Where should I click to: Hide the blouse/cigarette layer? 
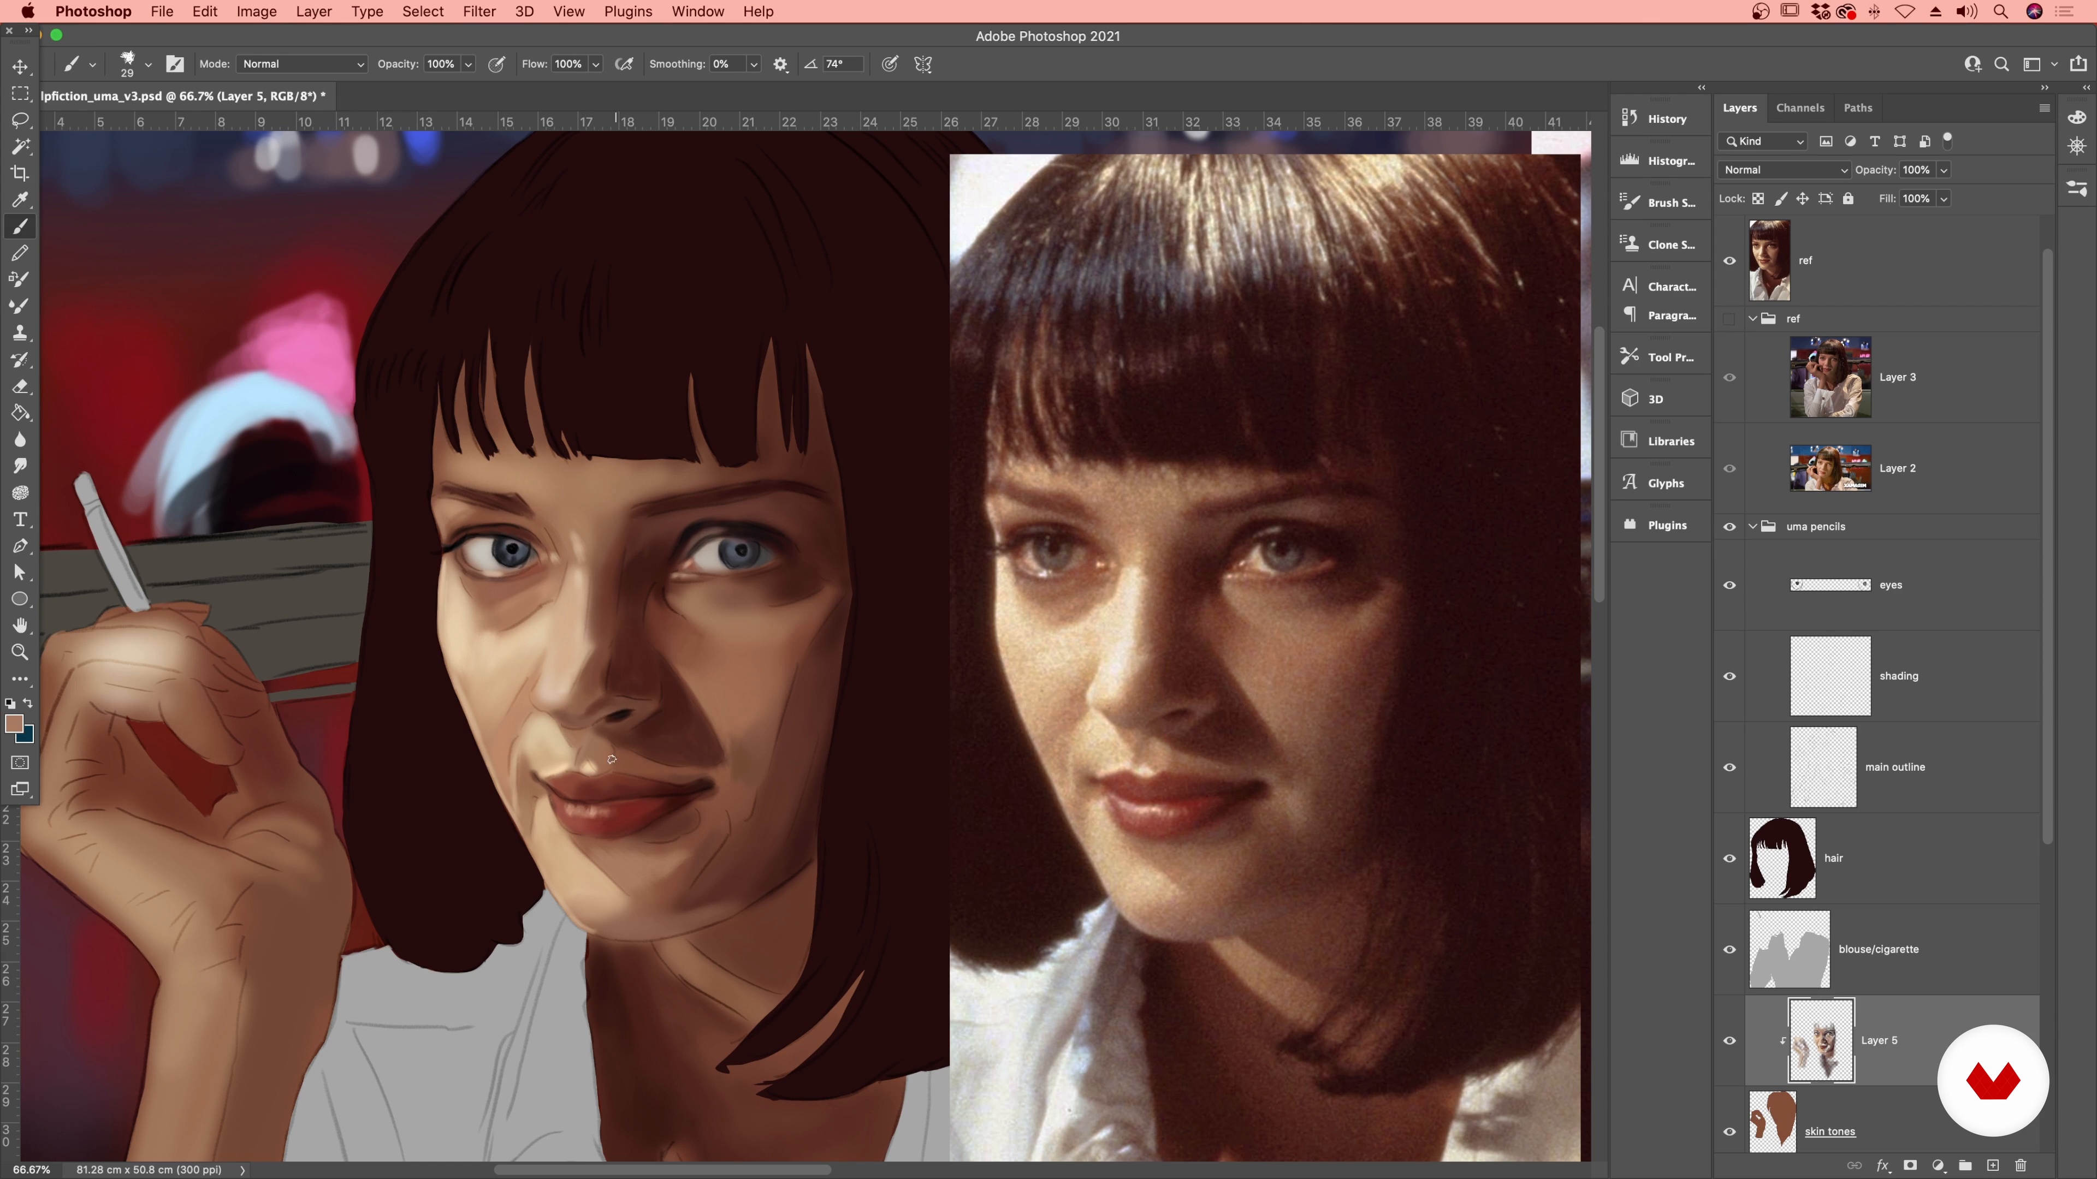click(x=1730, y=950)
